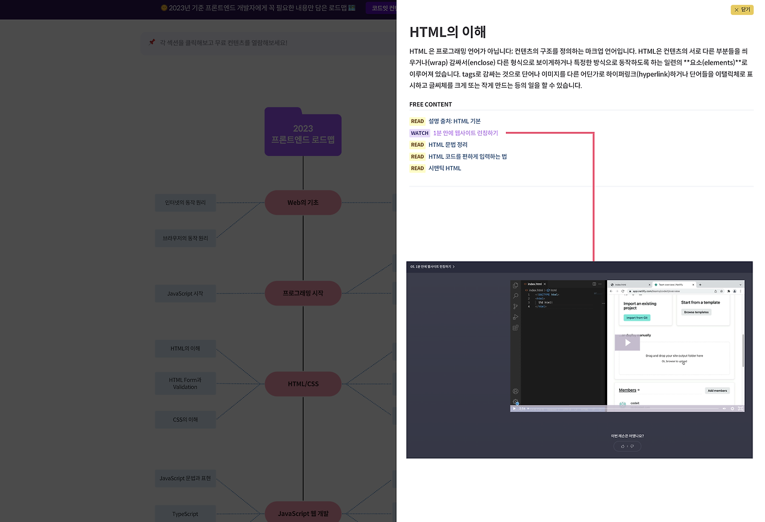The image size is (765, 522).
Task: Click the thumbs-down icon under the lesson
Action: point(632,446)
